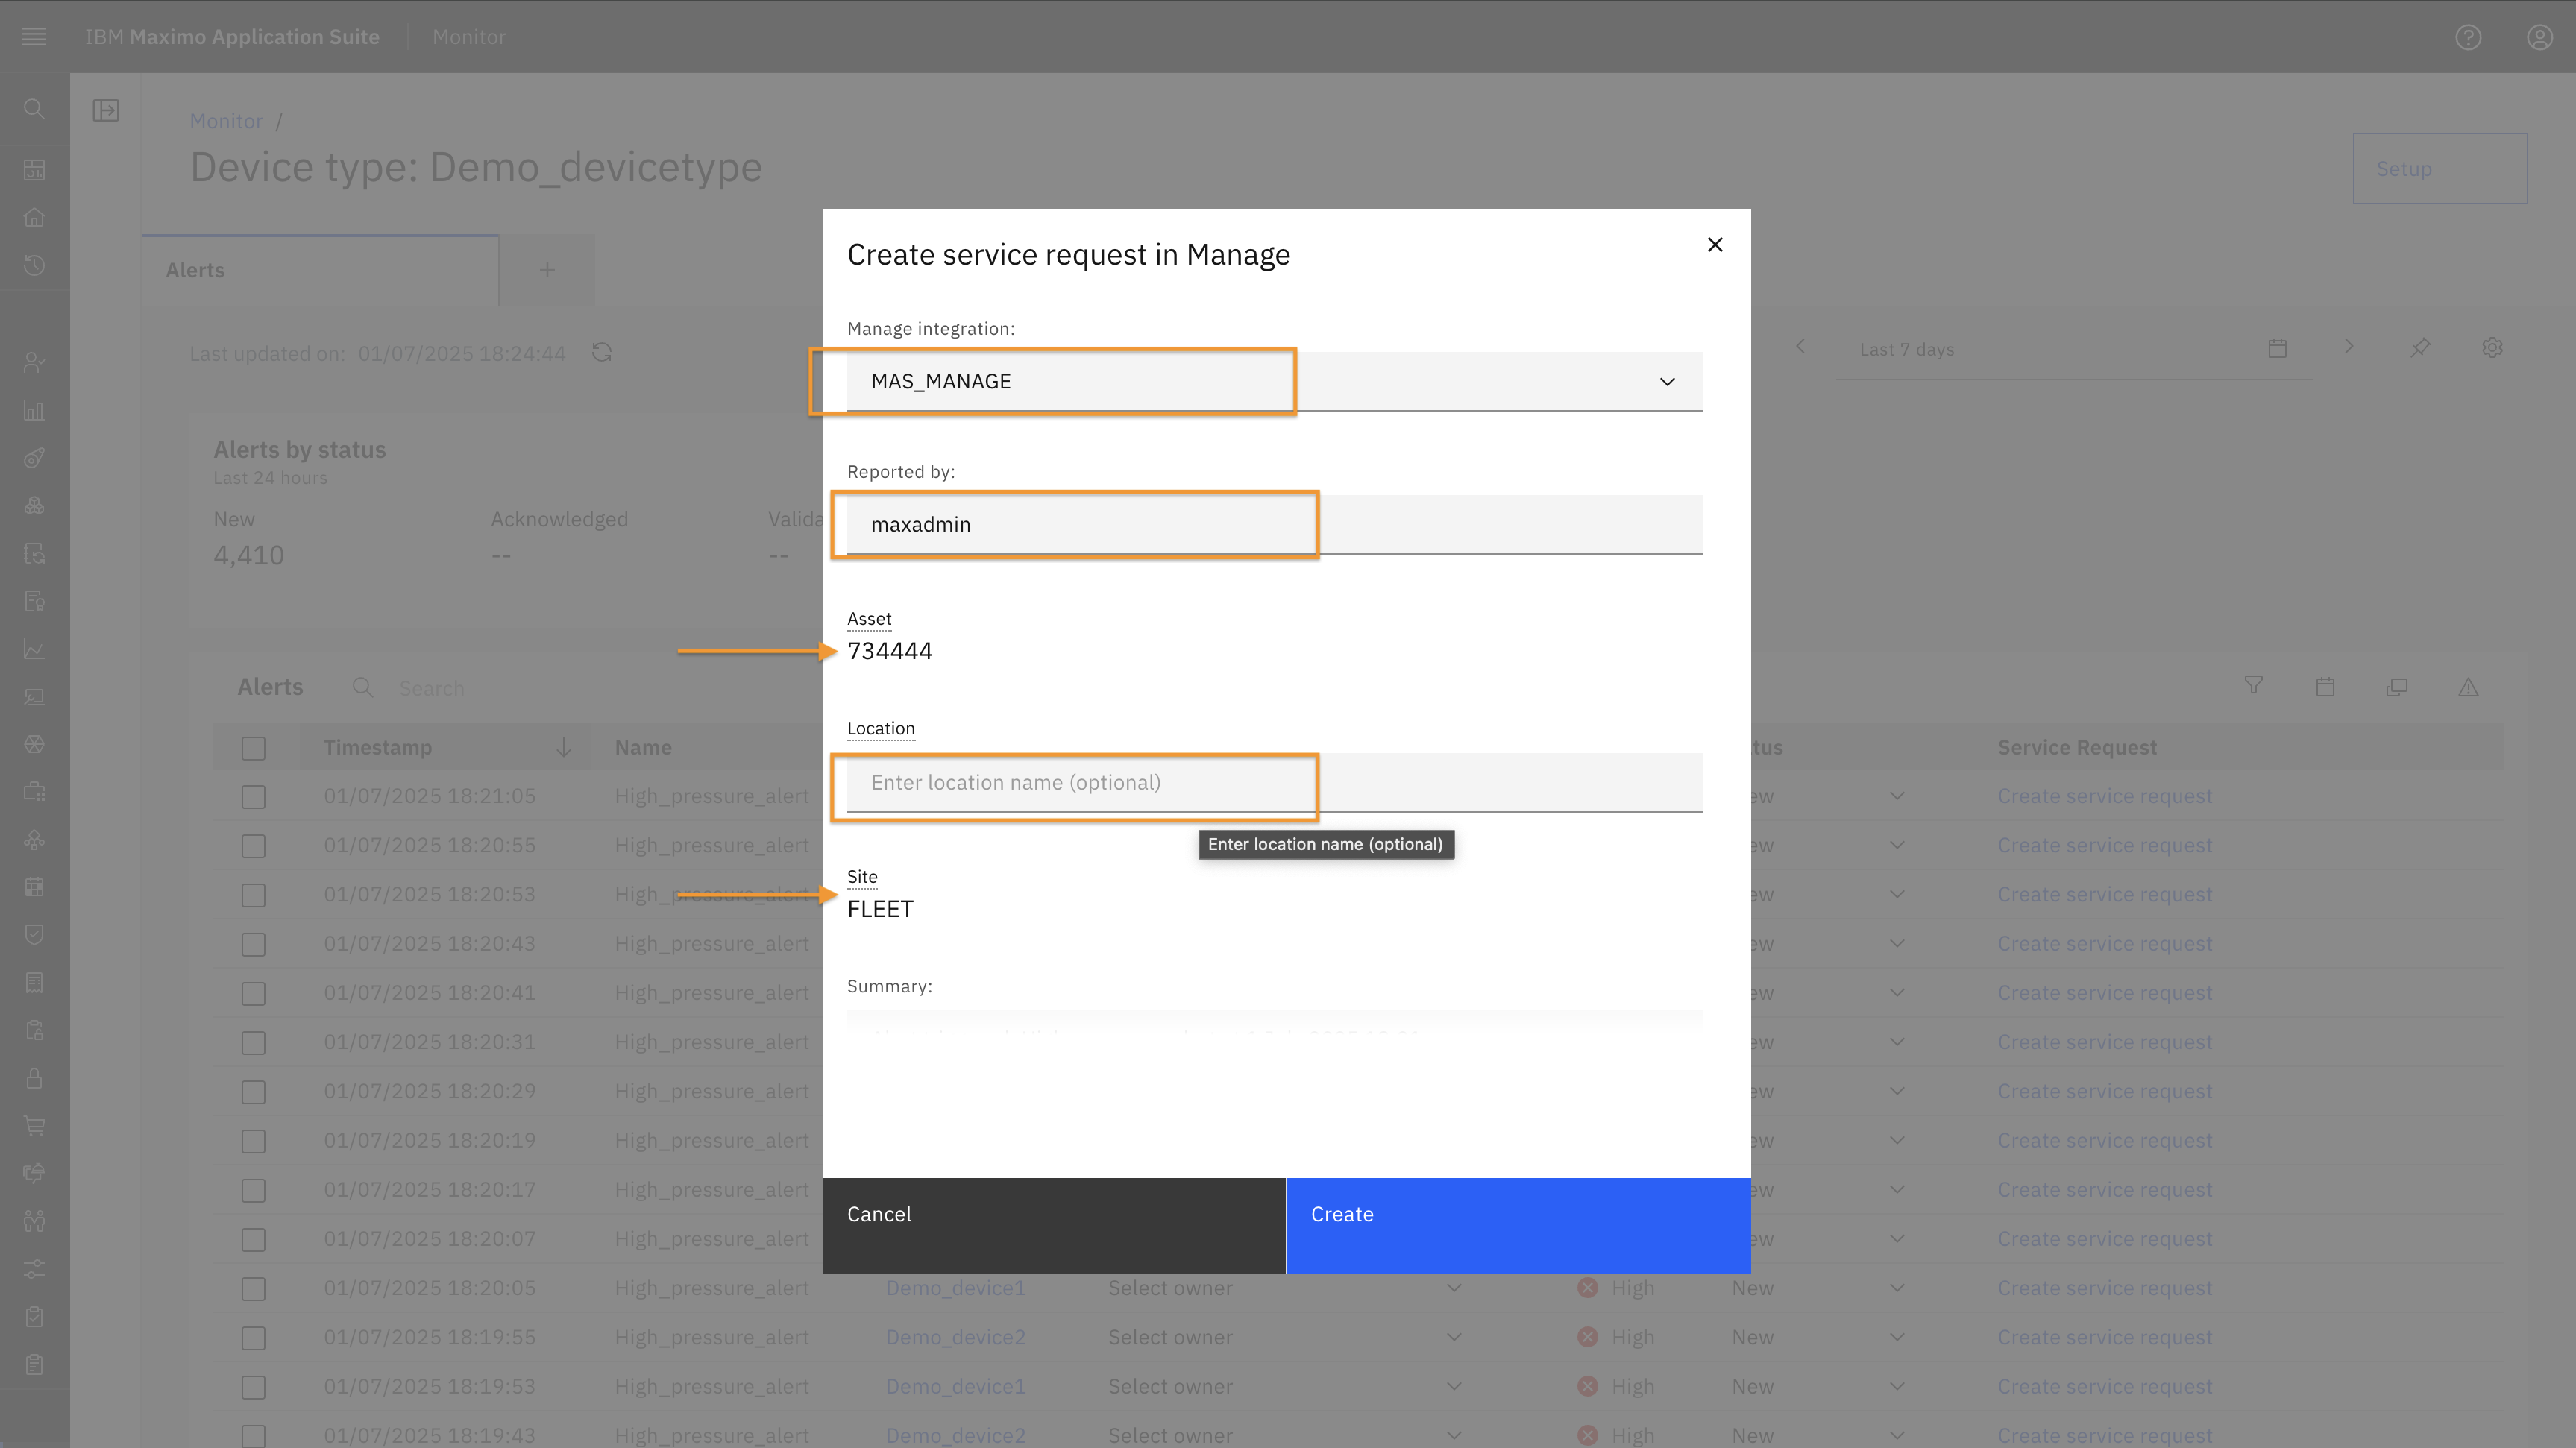Check the 18:21:05 alert row checkbox

click(253, 797)
